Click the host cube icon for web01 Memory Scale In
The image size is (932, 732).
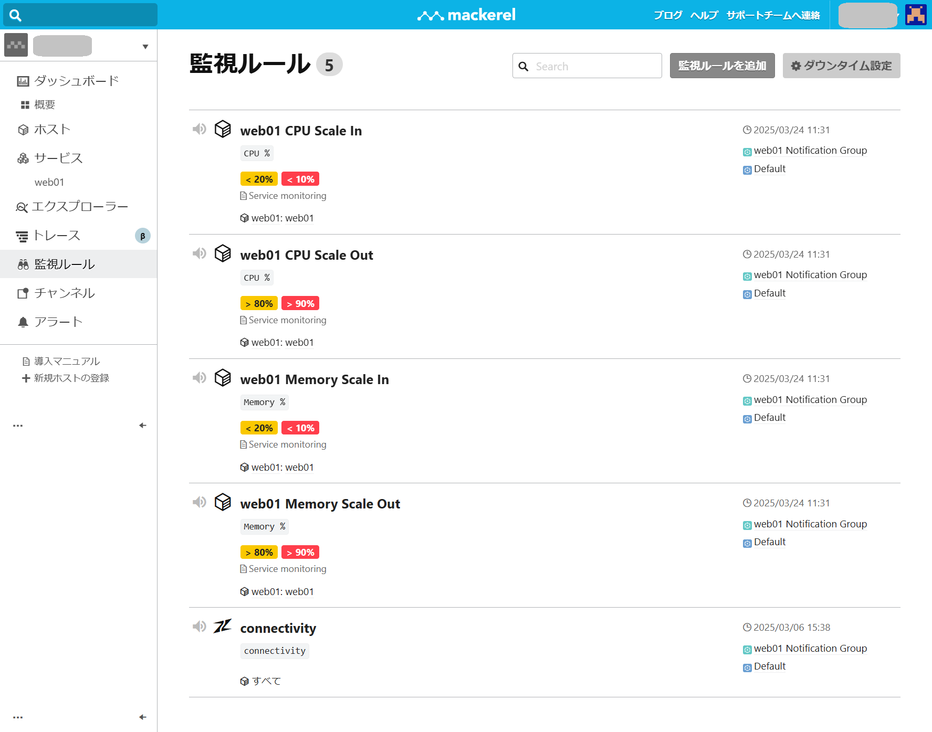click(223, 378)
